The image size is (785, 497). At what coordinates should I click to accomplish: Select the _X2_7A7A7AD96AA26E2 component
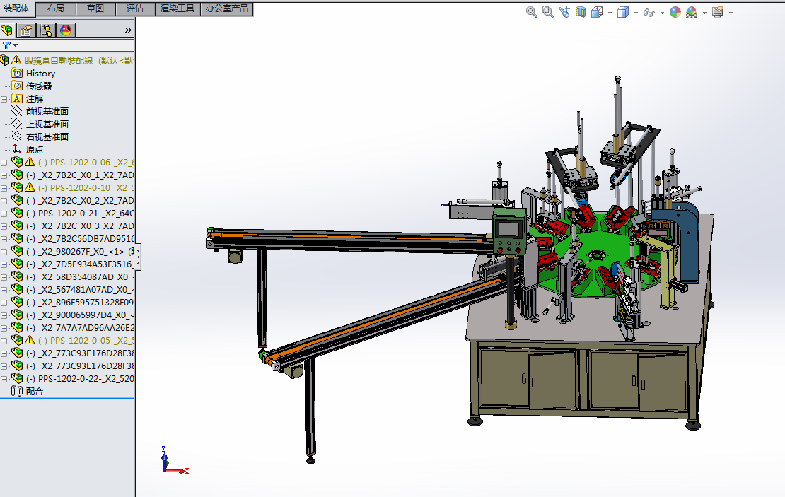tap(80, 327)
